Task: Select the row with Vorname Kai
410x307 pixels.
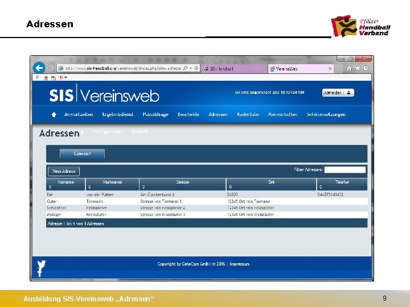Action: point(207,194)
